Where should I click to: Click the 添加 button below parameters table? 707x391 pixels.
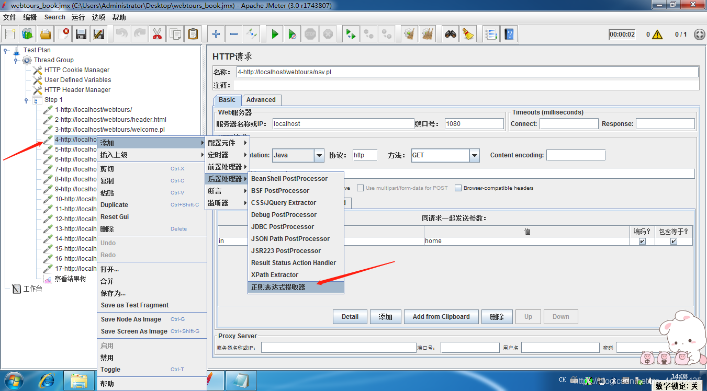[386, 317]
